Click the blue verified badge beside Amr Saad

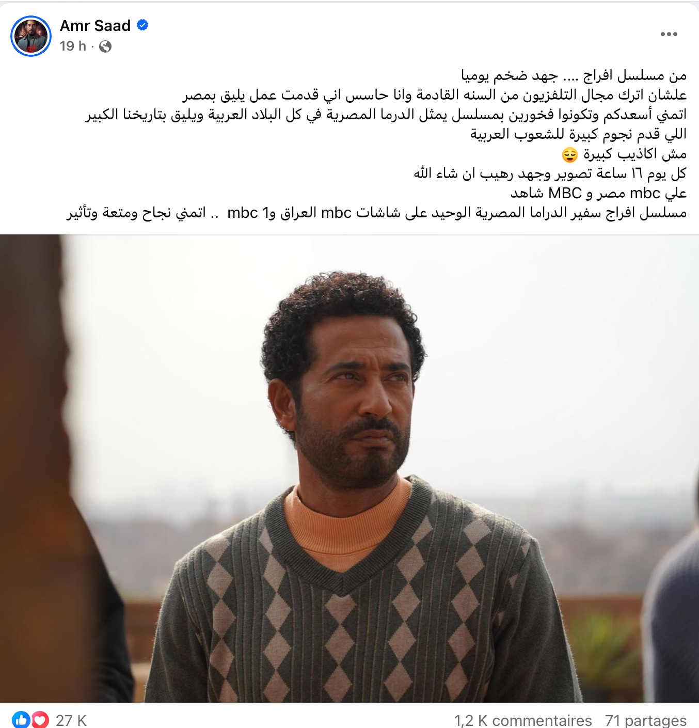point(142,25)
